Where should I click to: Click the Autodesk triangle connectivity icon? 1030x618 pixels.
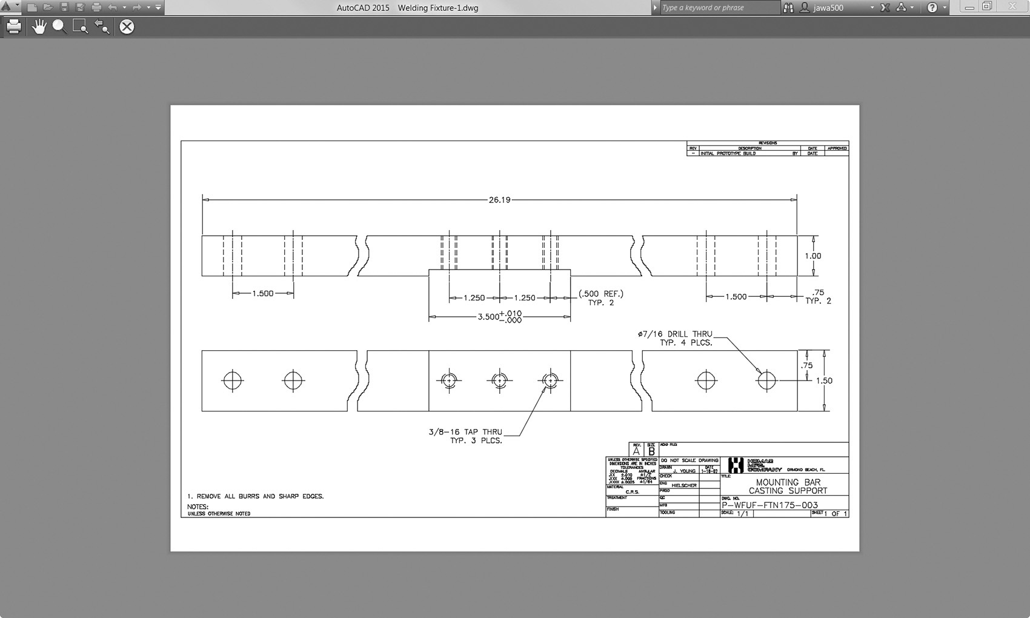901,7
